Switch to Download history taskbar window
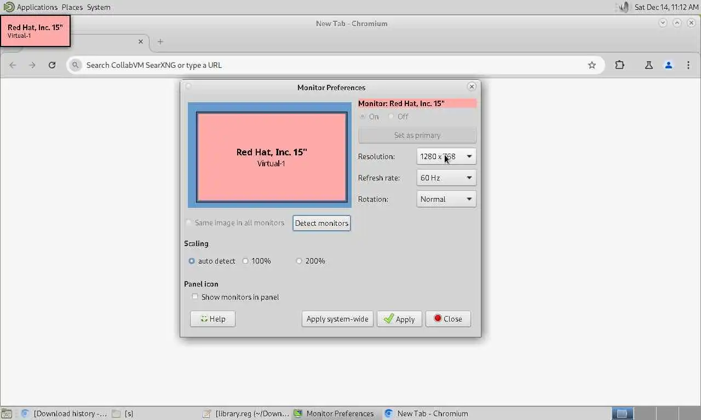Viewport: 701px width, 420px height. coord(63,413)
